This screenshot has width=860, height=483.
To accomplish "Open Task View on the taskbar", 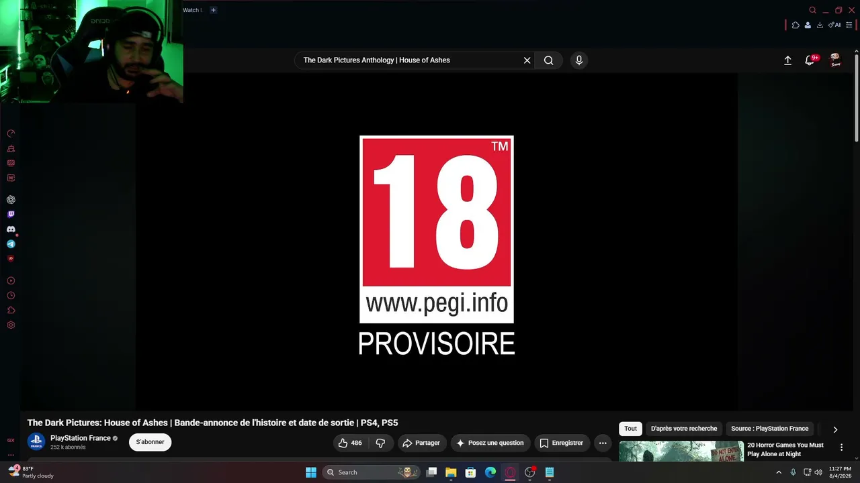I will pyautogui.click(x=432, y=472).
